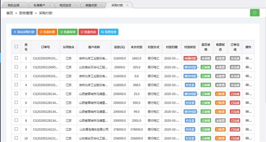Close the 物流发货 tab
Viewport: 266px width, 142px height.
point(76,5)
